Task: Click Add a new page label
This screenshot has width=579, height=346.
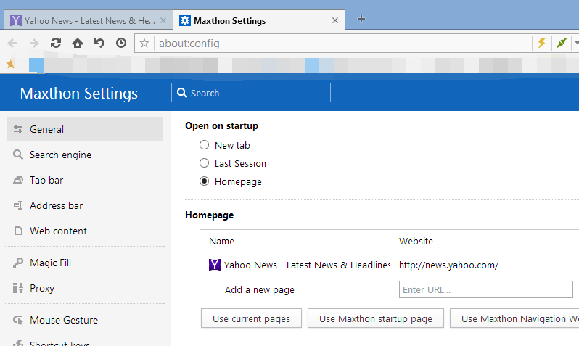Action: (x=260, y=290)
